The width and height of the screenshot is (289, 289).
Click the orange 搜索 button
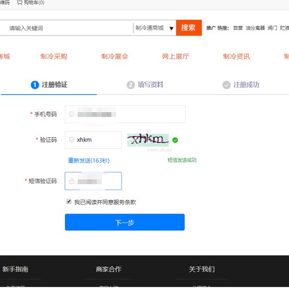pos(188,28)
